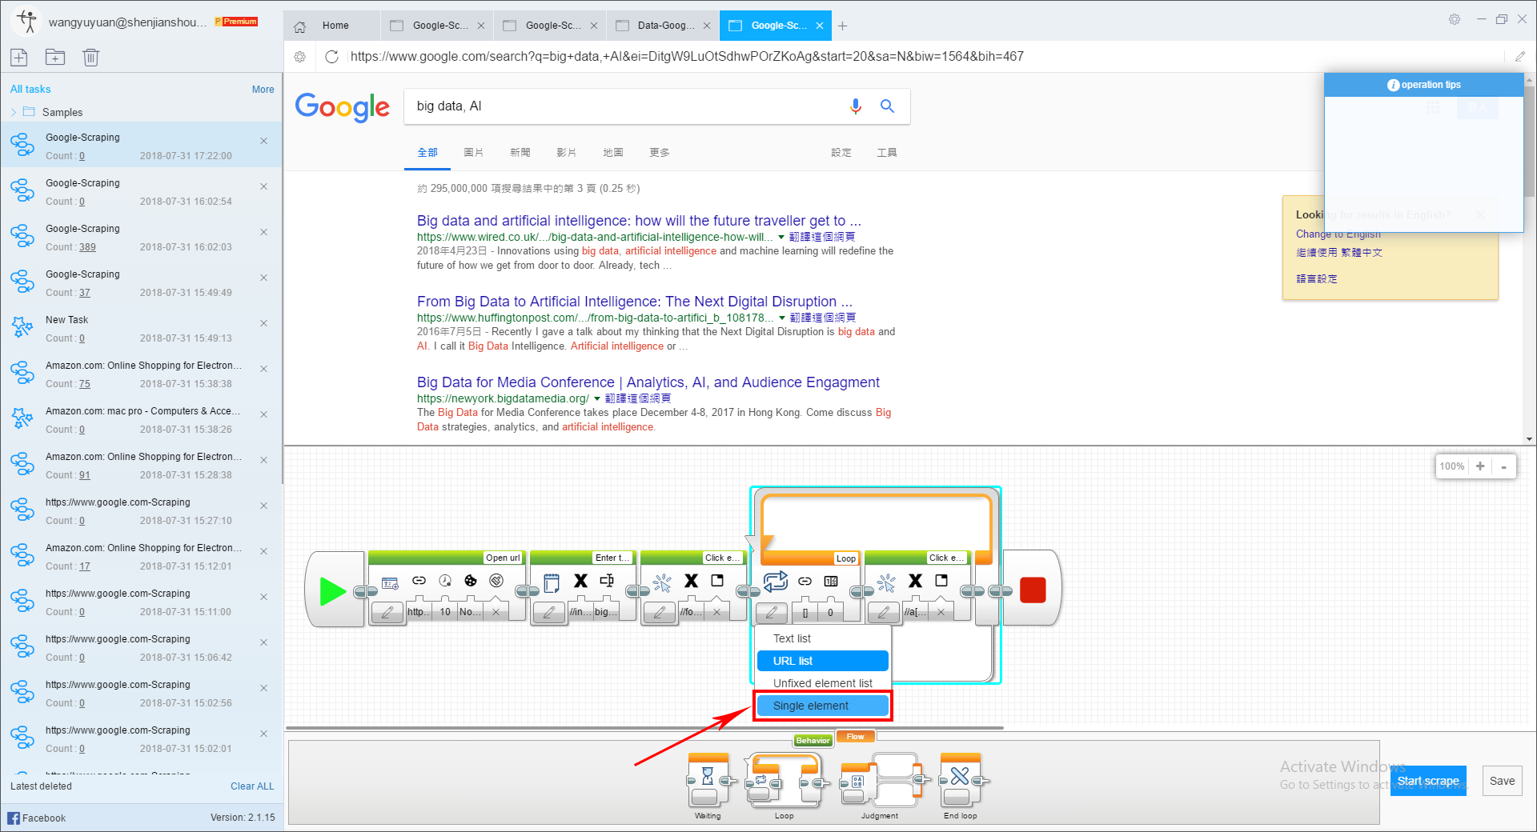Expand the Samples folder in the task tree
This screenshot has height=832, width=1537.
pyautogui.click(x=14, y=112)
